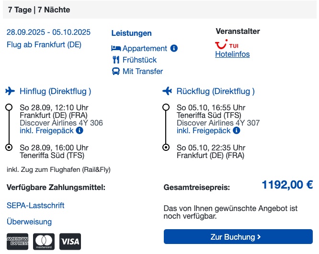Viewport: 319px width, 254px height.
Task: Open Freigepäck info icon for Hinflug
Action: point(80,130)
